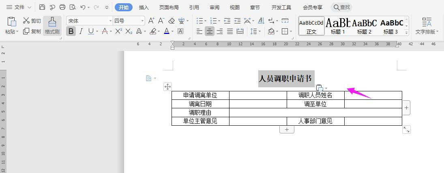Apply superscript X² formatting
This screenshot has height=173, width=444.
coord(119,32)
